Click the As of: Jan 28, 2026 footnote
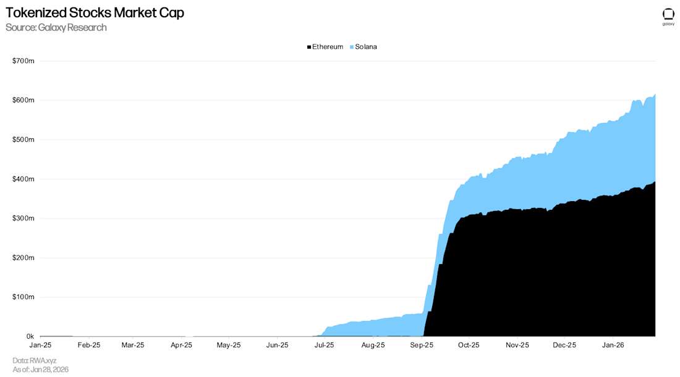This screenshot has width=680, height=377. pyautogui.click(x=40, y=370)
